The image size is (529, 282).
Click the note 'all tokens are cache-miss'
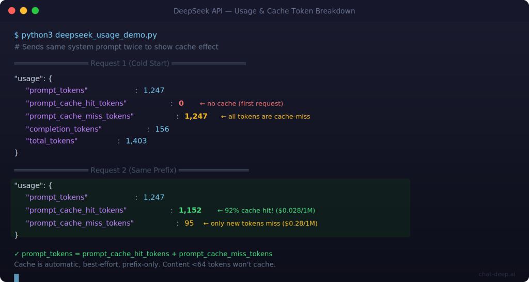click(269, 117)
